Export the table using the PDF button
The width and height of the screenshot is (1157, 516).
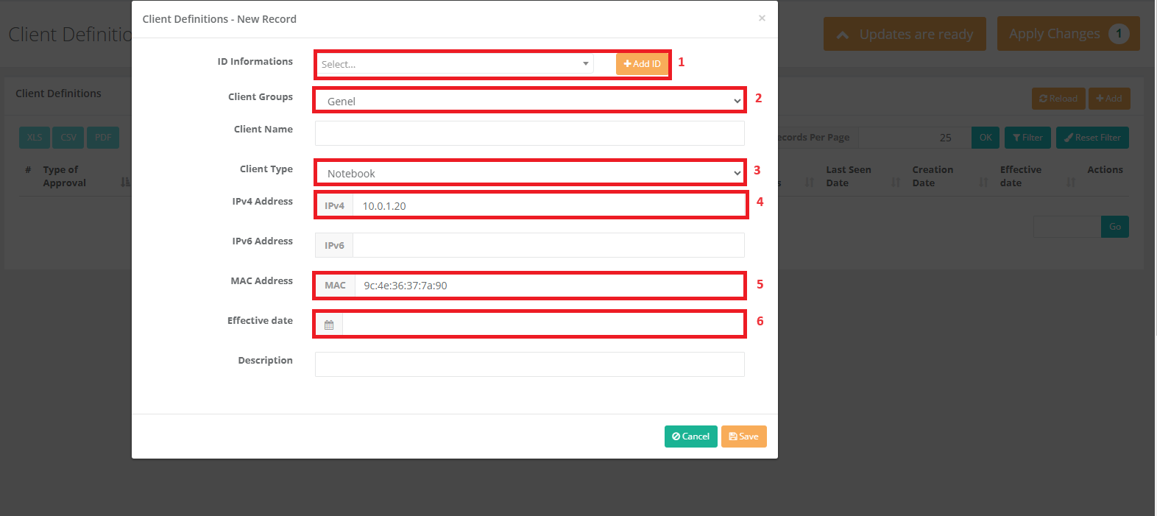[x=103, y=138]
